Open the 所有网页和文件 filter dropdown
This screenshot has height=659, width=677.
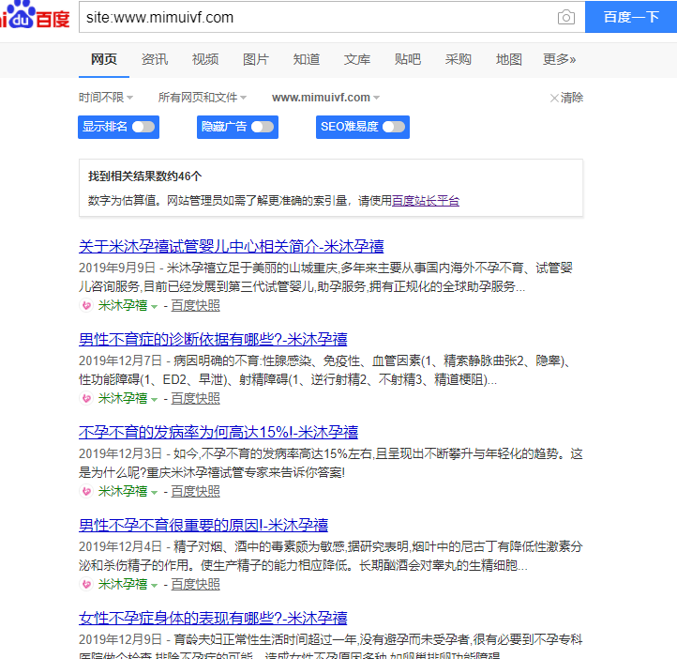point(202,98)
